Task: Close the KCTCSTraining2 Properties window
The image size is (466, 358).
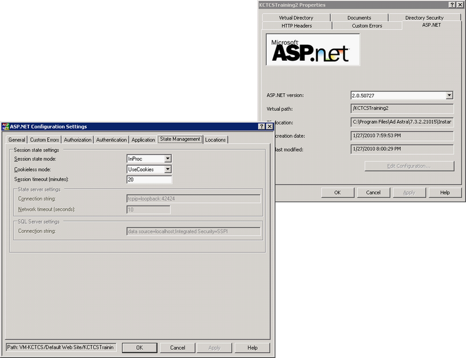Action: [460, 5]
